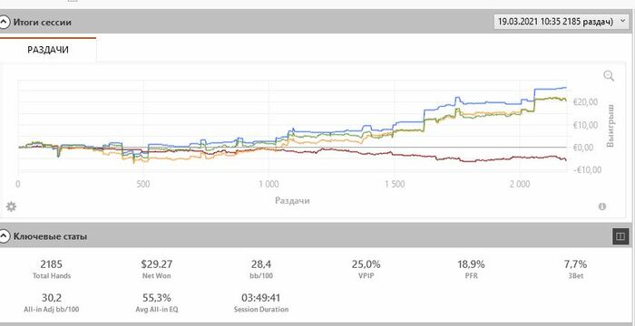The image size is (635, 326).
Task: Click the Avg All-in EQ stat
Action: 156,303
